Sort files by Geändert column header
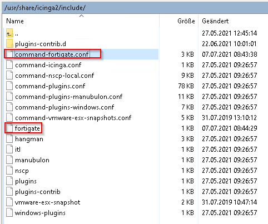 pos(215,21)
